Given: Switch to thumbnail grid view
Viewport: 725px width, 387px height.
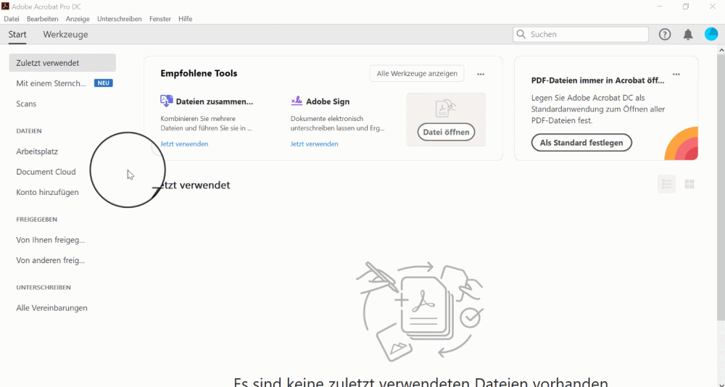Looking at the screenshot, I should [689, 184].
